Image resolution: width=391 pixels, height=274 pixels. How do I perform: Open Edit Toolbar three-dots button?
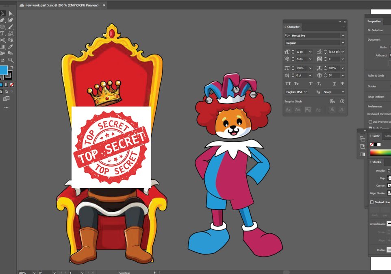(6, 107)
